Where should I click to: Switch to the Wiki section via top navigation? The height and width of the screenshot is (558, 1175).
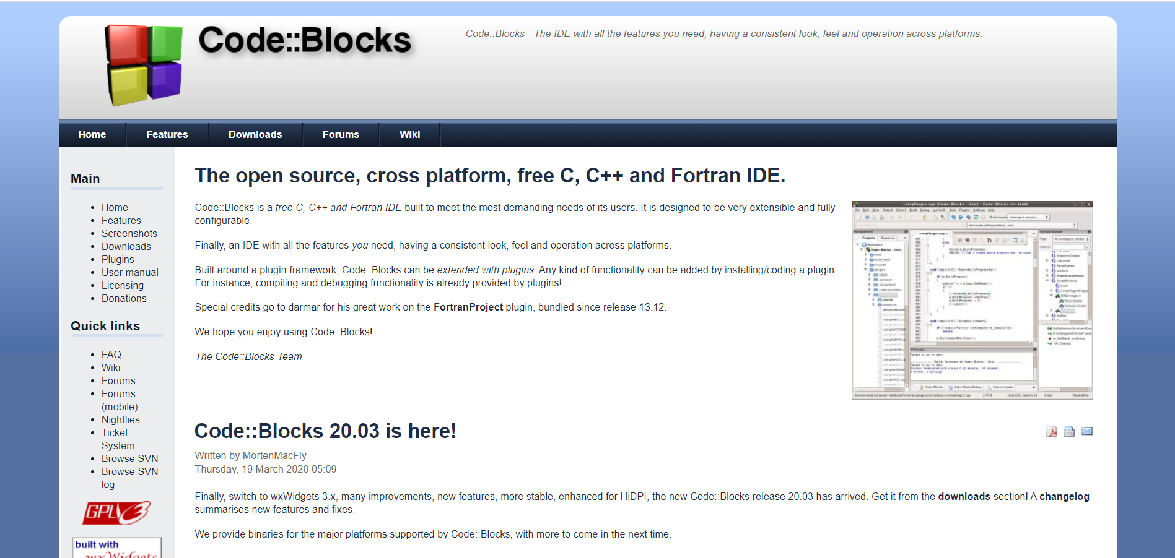click(x=410, y=134)
